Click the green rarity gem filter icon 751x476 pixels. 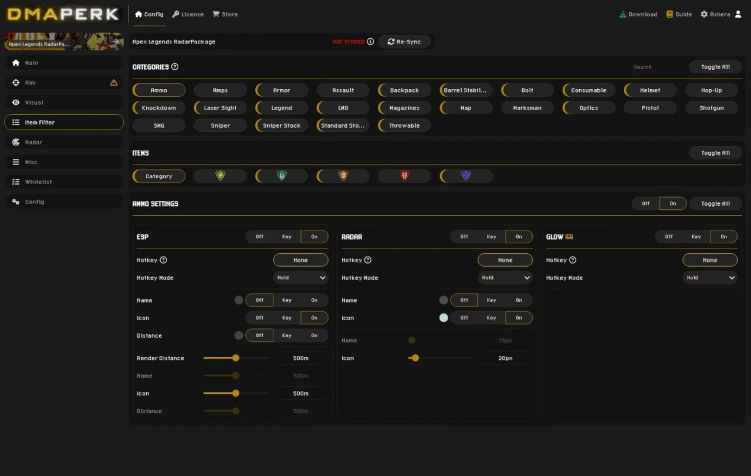[x=220, y=175]
